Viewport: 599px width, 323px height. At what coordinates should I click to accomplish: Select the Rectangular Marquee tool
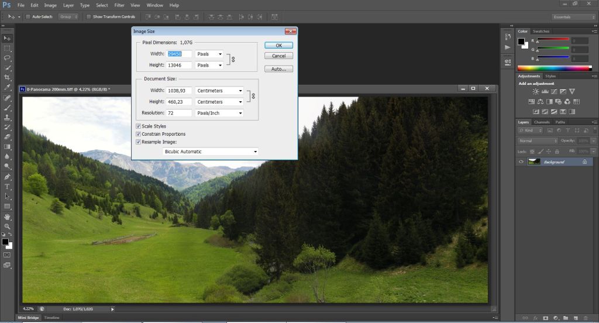tap(8, 47)
